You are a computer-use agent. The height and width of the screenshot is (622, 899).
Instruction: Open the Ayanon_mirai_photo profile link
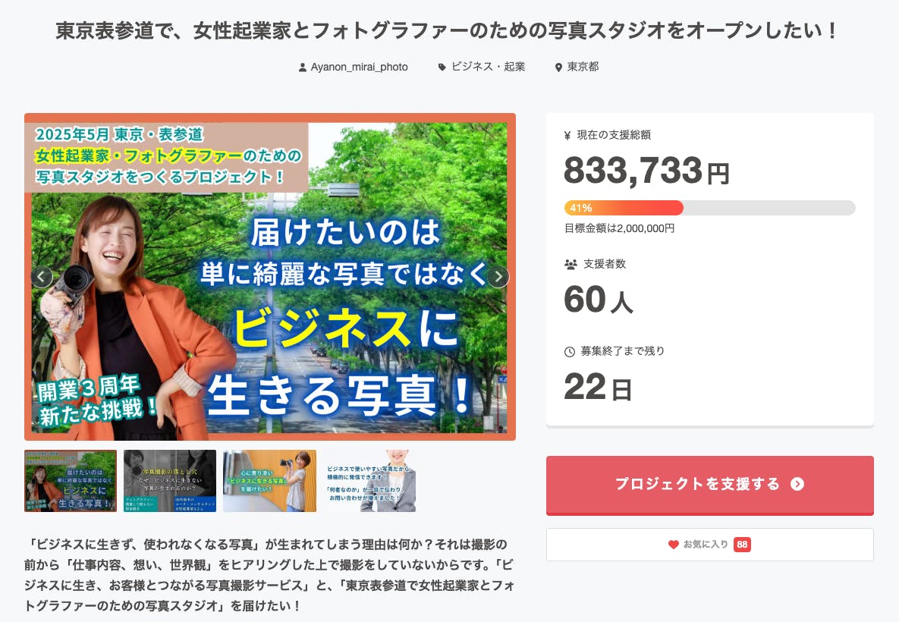359,67
